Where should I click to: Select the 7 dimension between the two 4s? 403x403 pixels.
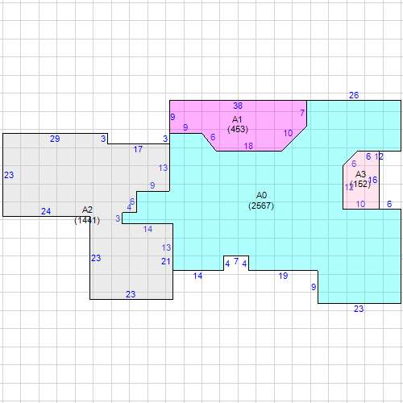pyautogui.click(x=236, y=261)
